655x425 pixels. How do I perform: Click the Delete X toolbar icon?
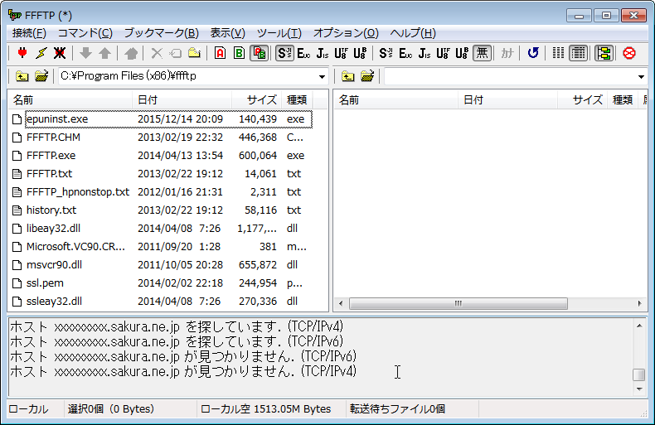(157, 53)
